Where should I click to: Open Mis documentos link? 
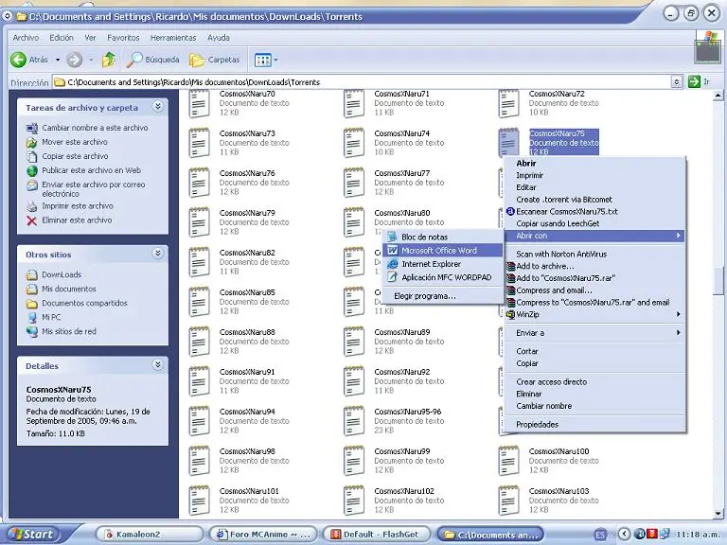coord(68,289)
